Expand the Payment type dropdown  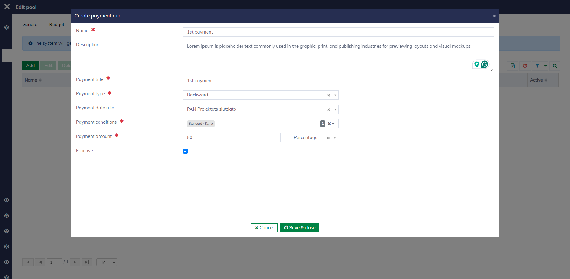pyautogui.click(x=335, y=95)
